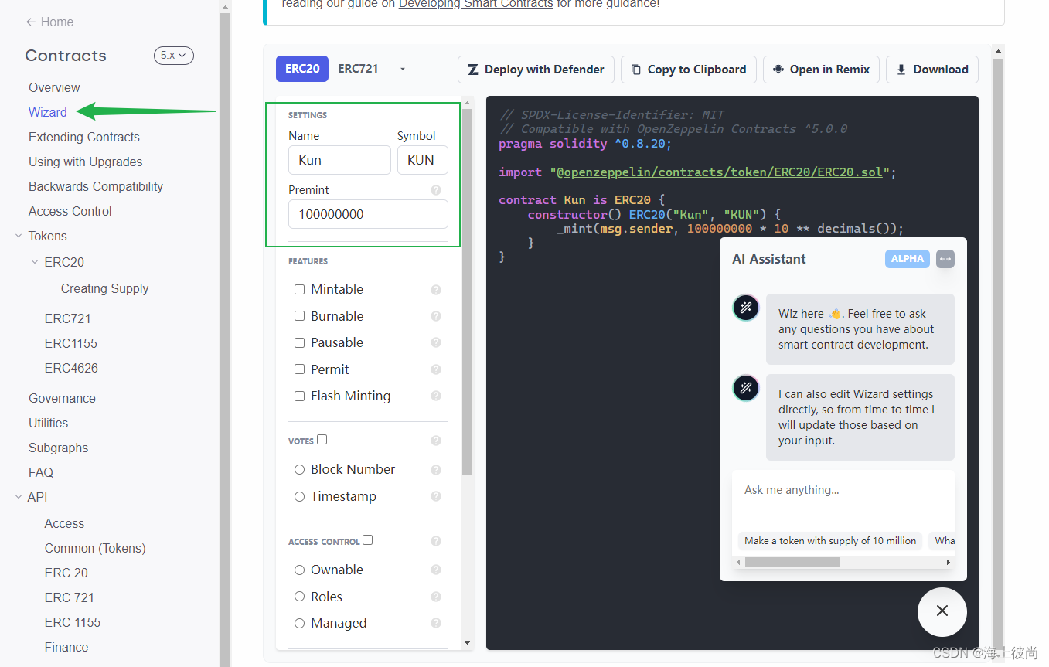
Task: Enable the Pausable checkbox
Action: click(x=299, y=342)
